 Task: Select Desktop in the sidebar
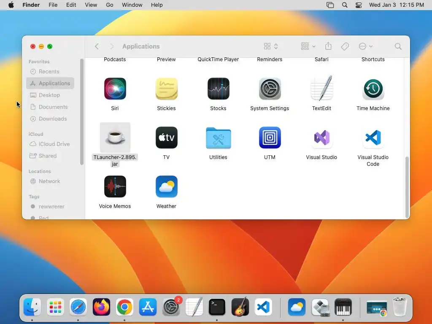pos(50,95)
